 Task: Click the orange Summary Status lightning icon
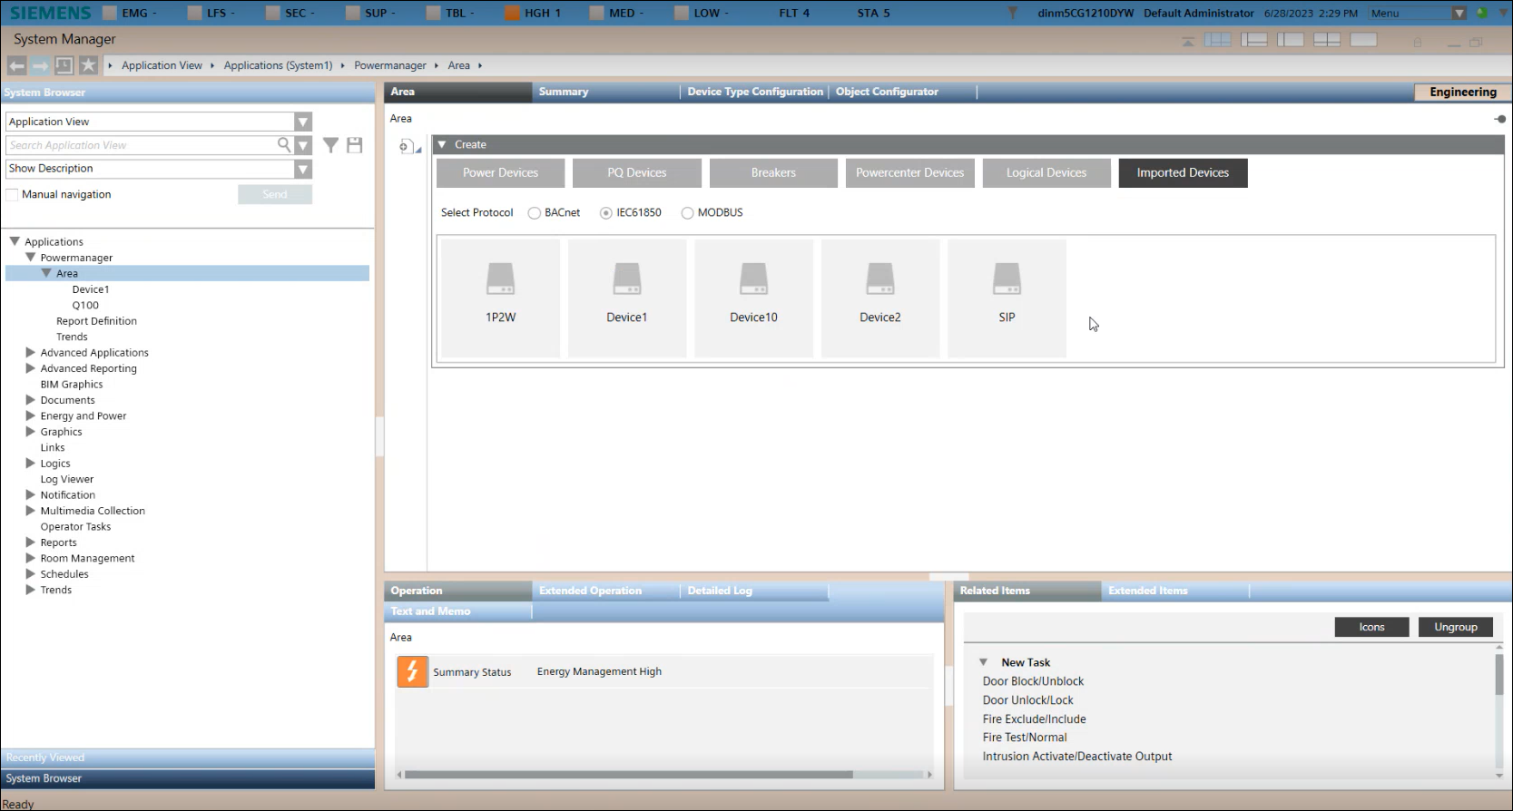(x=412, y=672)
